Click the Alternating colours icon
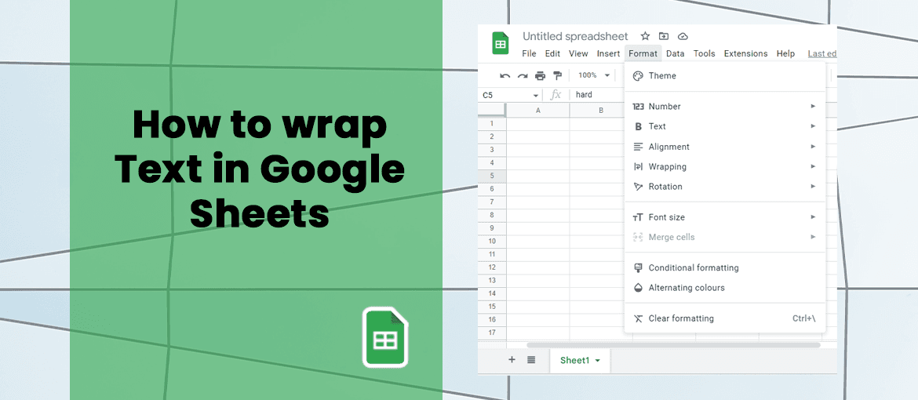This screenshot has height=400, width=918. (638, 288)
